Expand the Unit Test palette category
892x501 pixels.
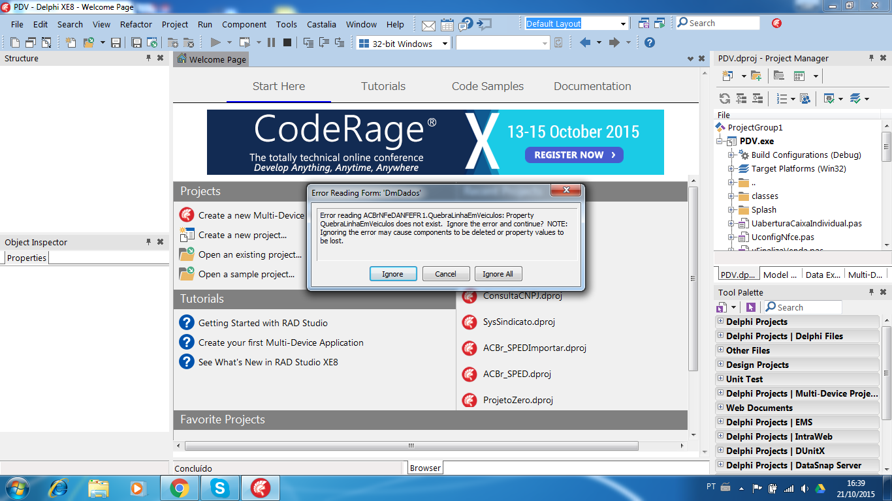tap(721, 379)
